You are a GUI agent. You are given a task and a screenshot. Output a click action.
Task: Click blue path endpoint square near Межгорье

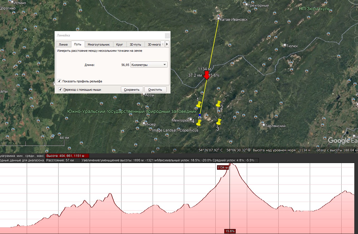coord(199,115)
